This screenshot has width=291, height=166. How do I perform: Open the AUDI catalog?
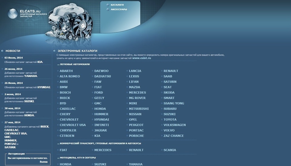coord(63,82)
